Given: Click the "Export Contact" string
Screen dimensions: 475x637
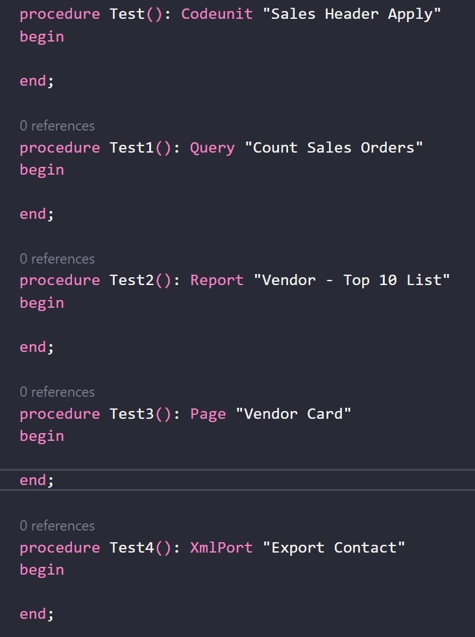Looking at the screenshot, I should point(334,548).
